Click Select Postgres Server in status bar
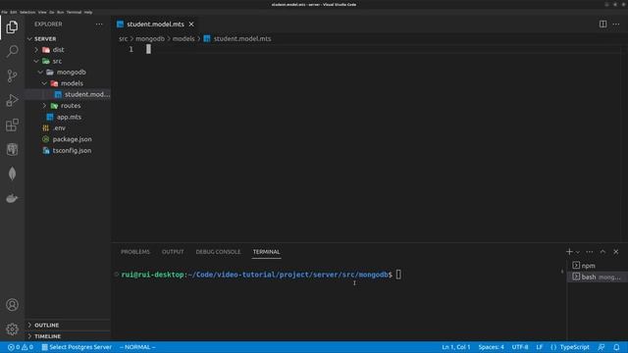This screenshot has height=353, width=628. point(77,347)
